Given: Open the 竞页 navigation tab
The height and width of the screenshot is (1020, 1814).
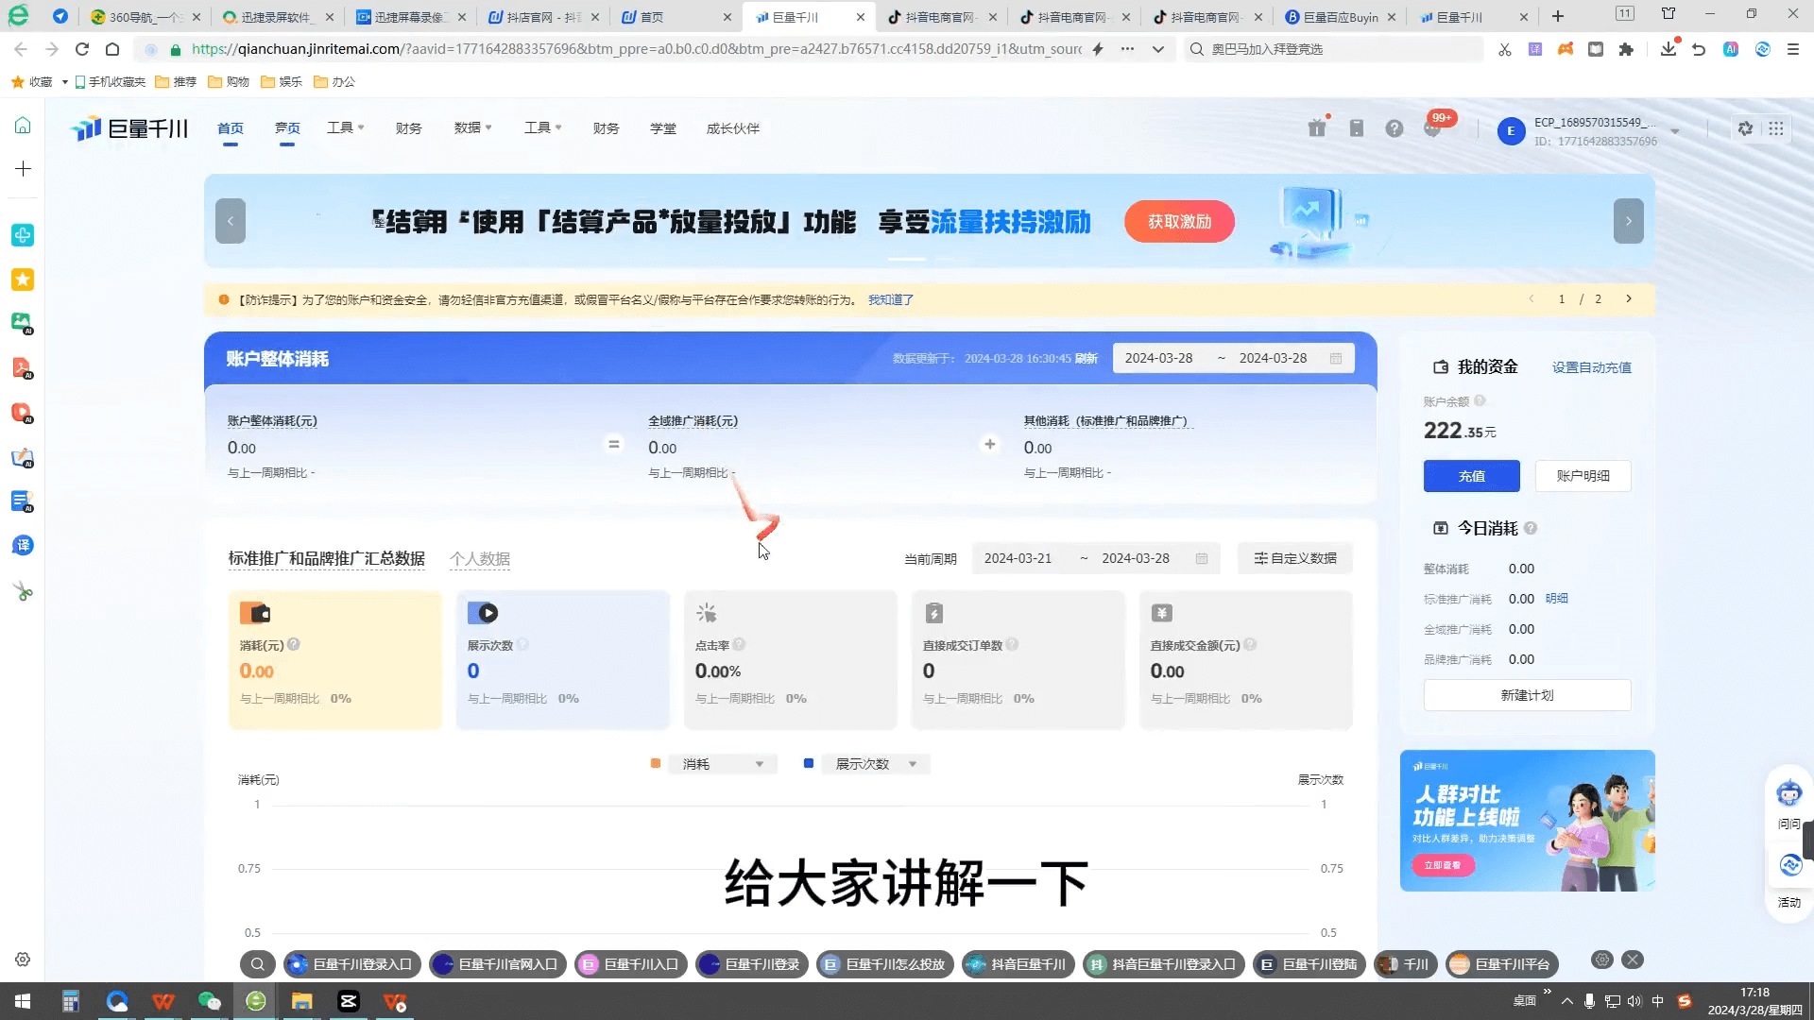Looking at the screenshot, I should (287, 128).
